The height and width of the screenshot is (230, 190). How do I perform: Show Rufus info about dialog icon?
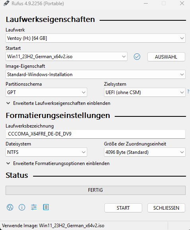point(22,207)
